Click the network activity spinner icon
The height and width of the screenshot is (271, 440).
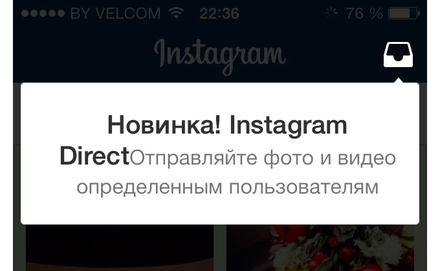[x=331, y=13]
